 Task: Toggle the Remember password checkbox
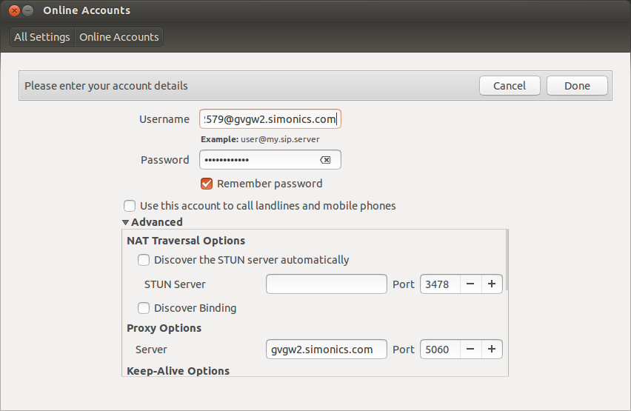tap(207, 184)
